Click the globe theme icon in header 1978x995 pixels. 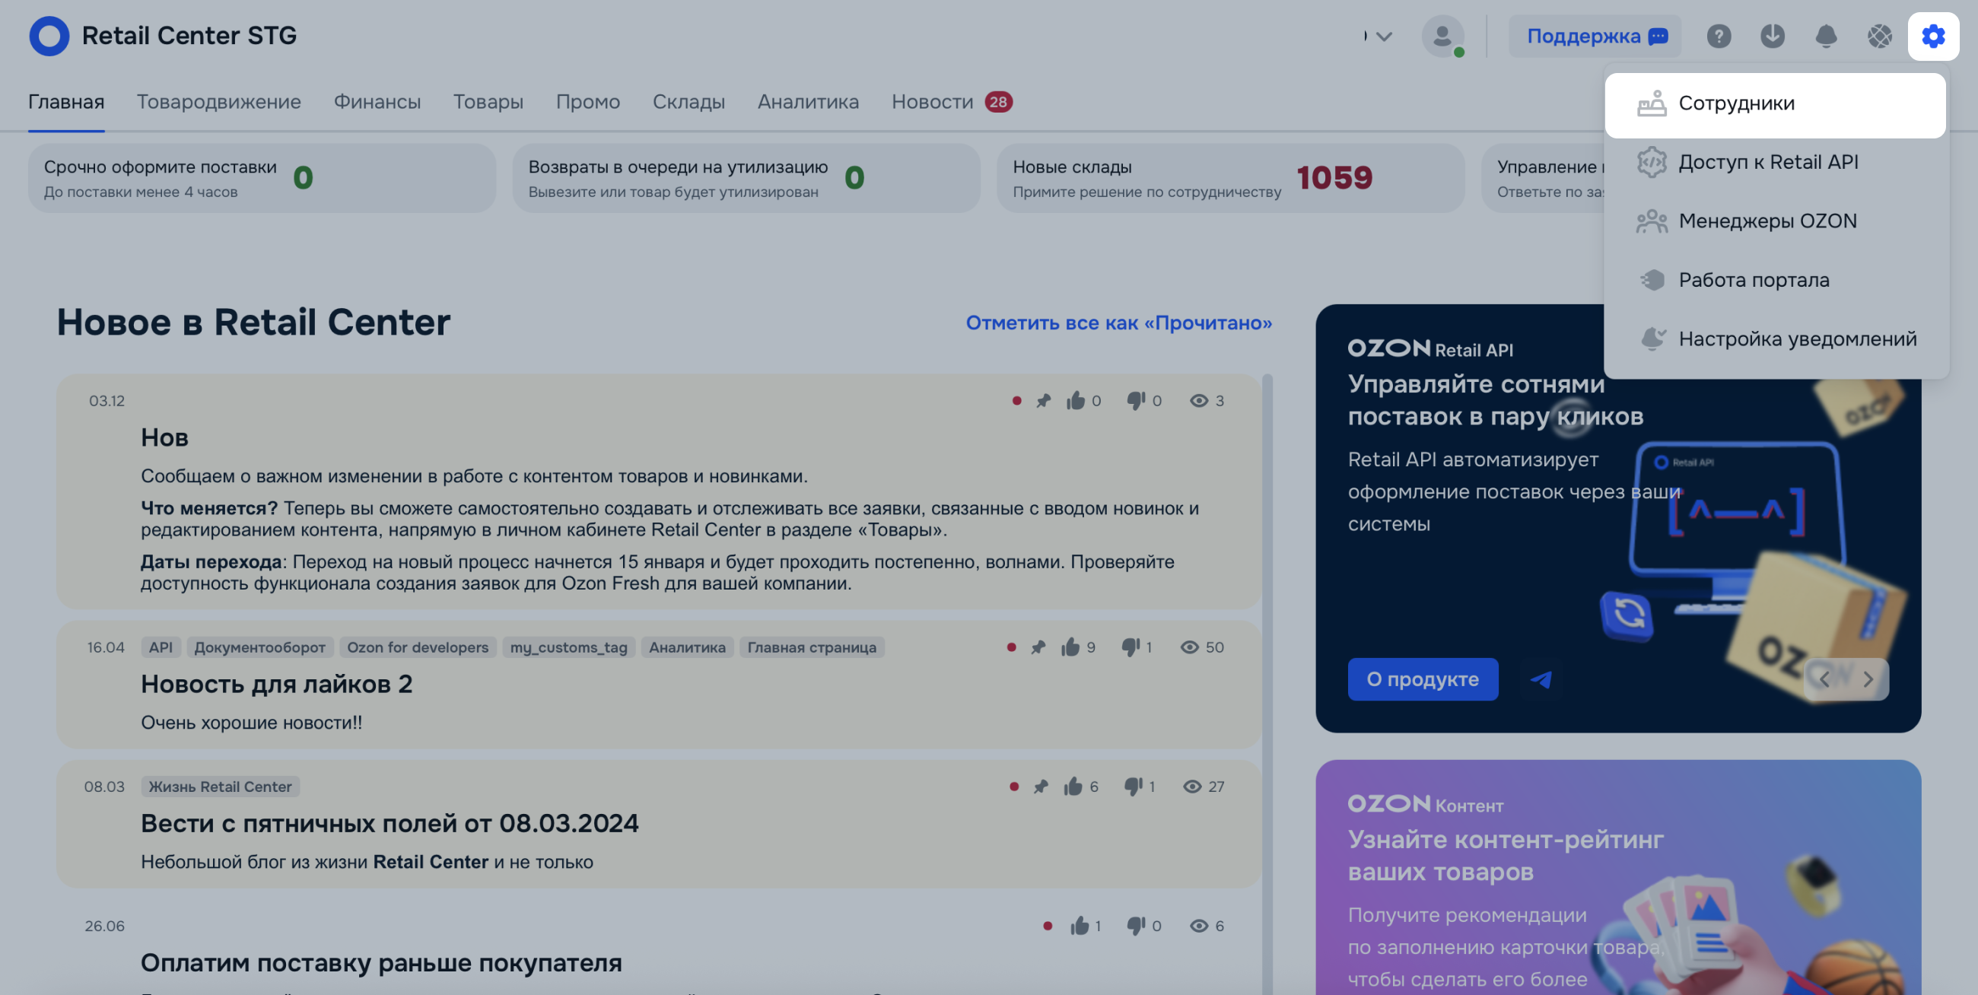(x=1879, y=36)
